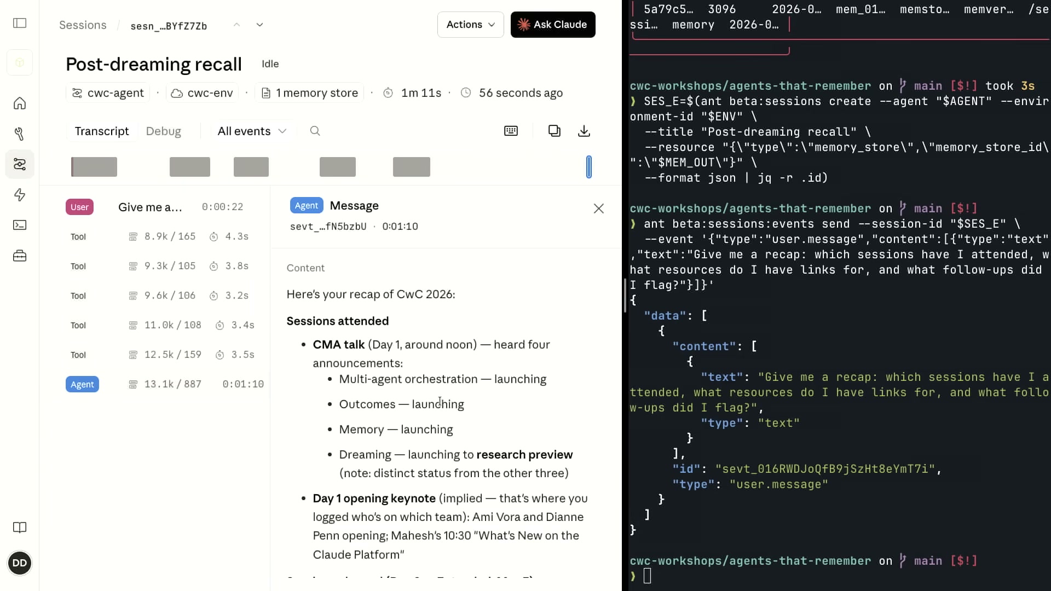This screenshot has width=1051, height=591.
Task: Open the terminal console sidebar icon
Action: point(20,225)
